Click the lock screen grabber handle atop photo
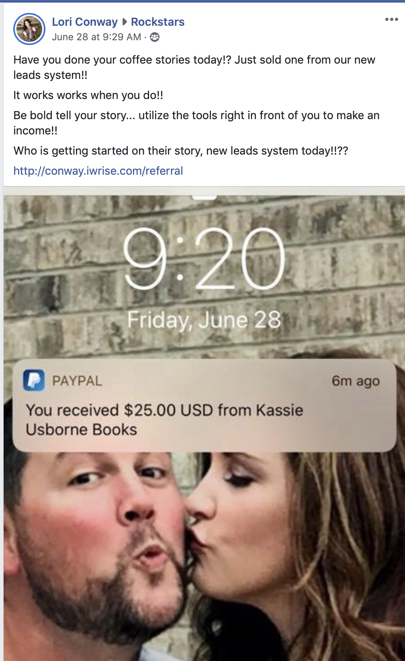 coord(204,197)
